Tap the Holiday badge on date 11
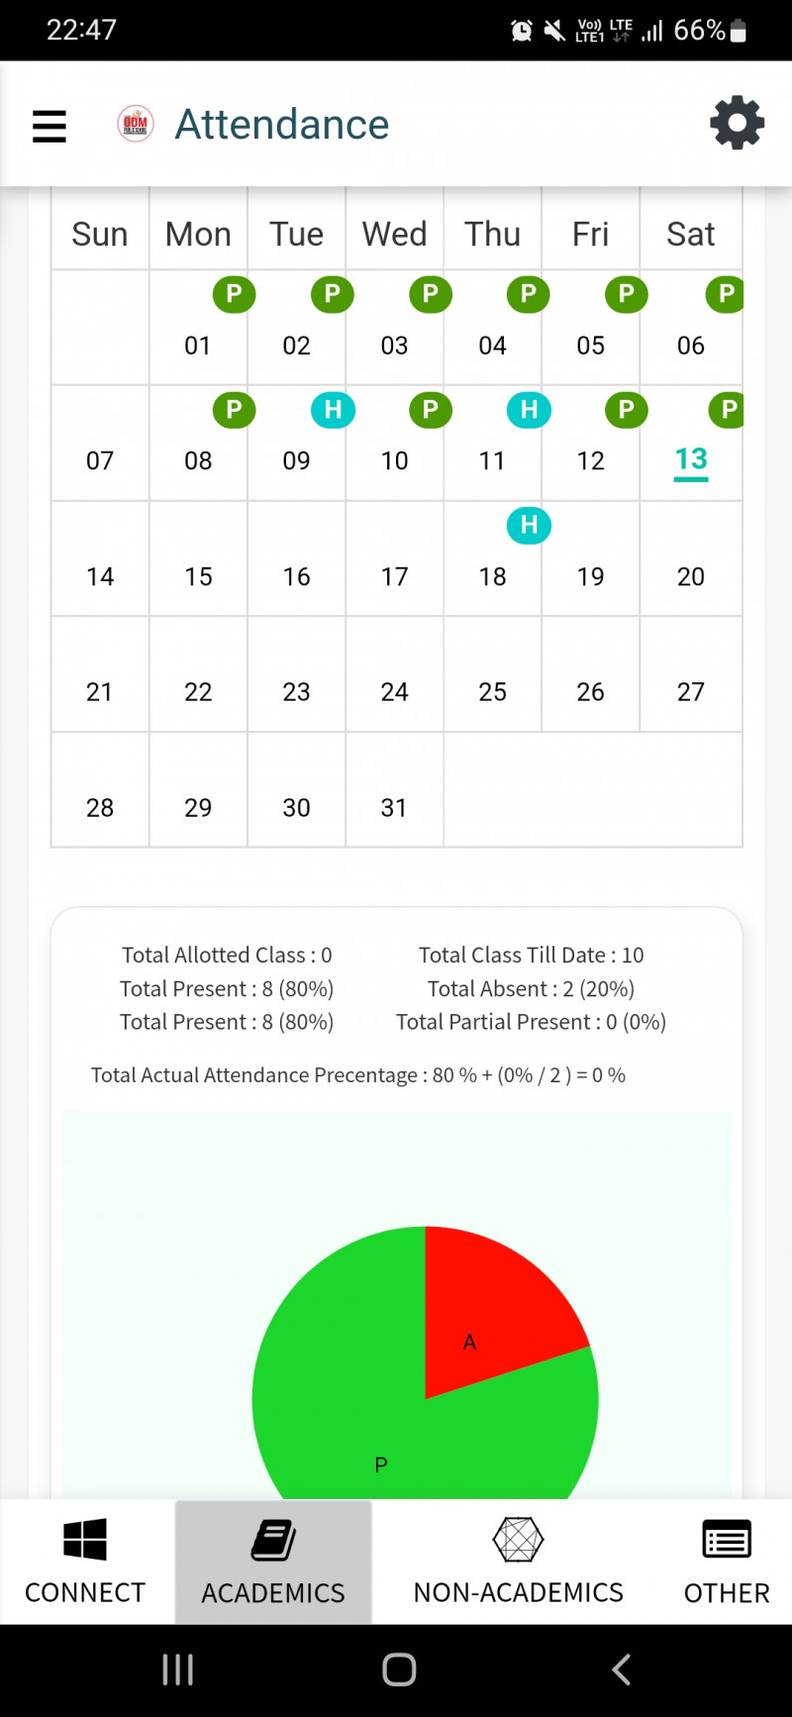This screenshot has height=1717, width=792. [x=529, y=409]
